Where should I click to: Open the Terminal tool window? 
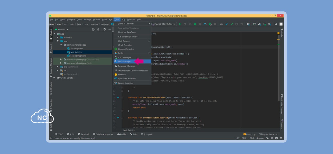point(83,134)
